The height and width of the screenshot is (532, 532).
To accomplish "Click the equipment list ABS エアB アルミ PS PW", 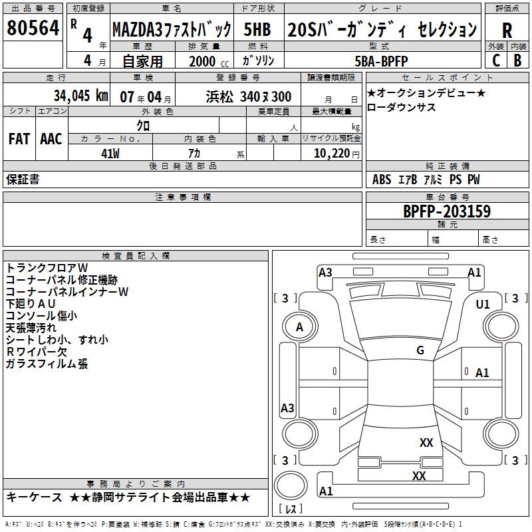I will point(426,180).
